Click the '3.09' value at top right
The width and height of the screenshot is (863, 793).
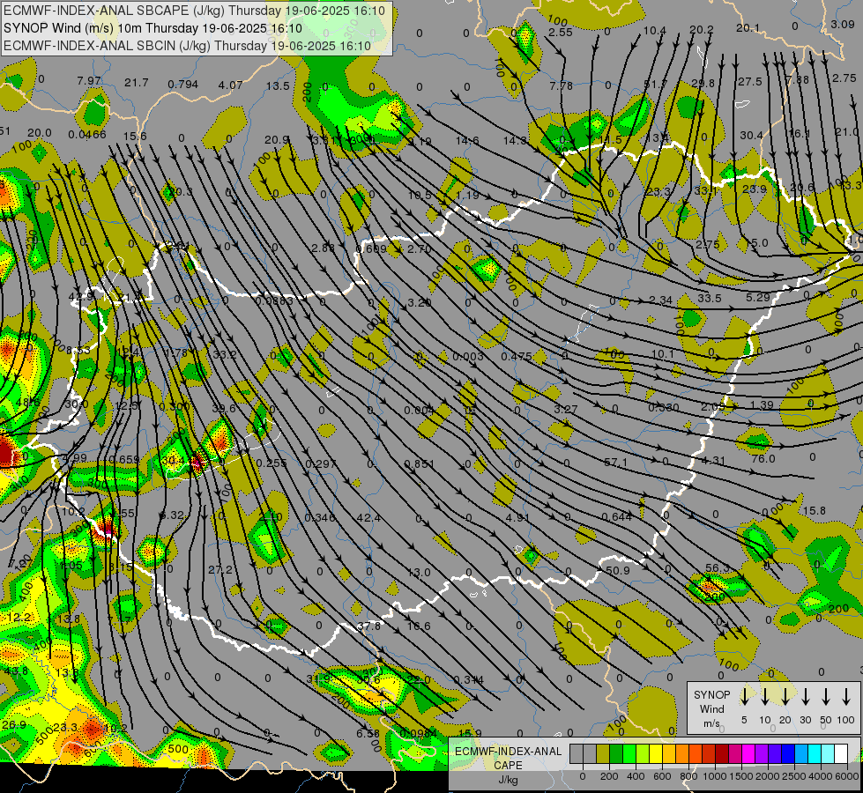pos(843,24)
